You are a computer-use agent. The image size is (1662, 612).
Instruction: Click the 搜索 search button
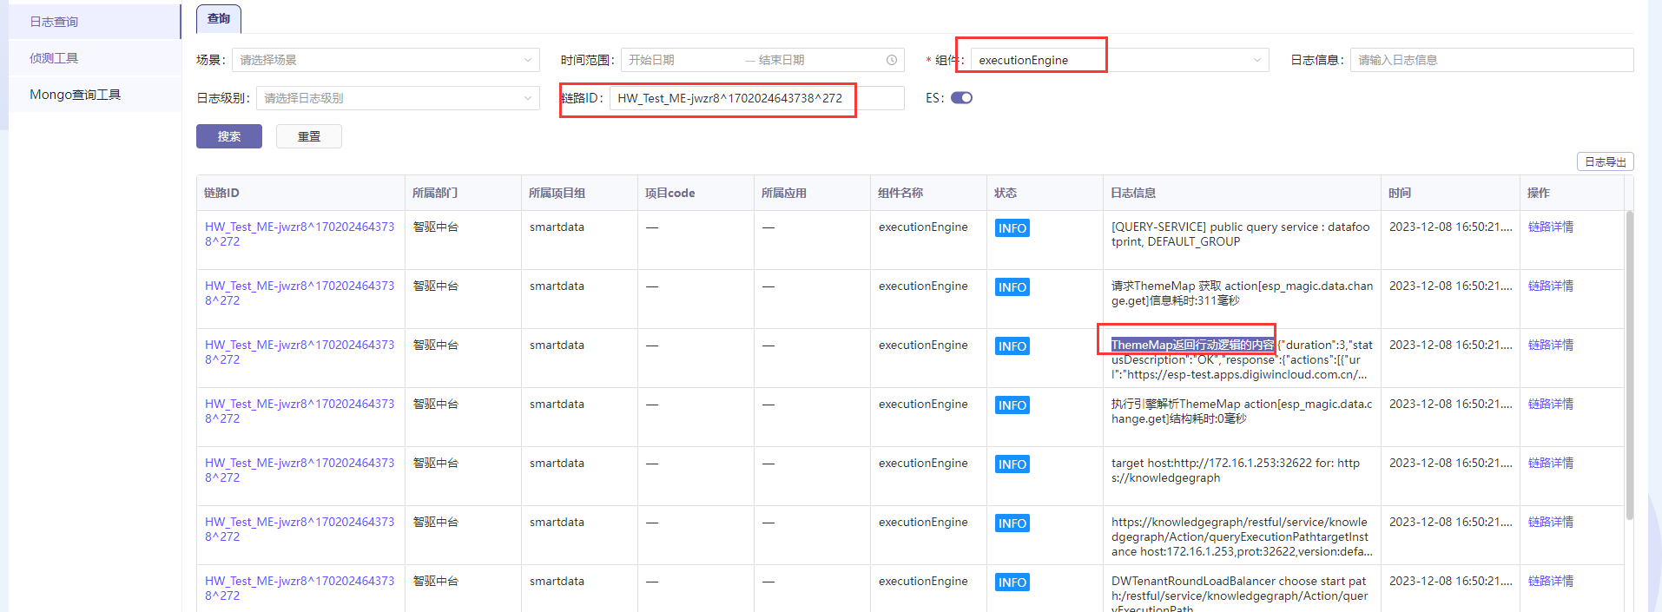pos(229,136)
